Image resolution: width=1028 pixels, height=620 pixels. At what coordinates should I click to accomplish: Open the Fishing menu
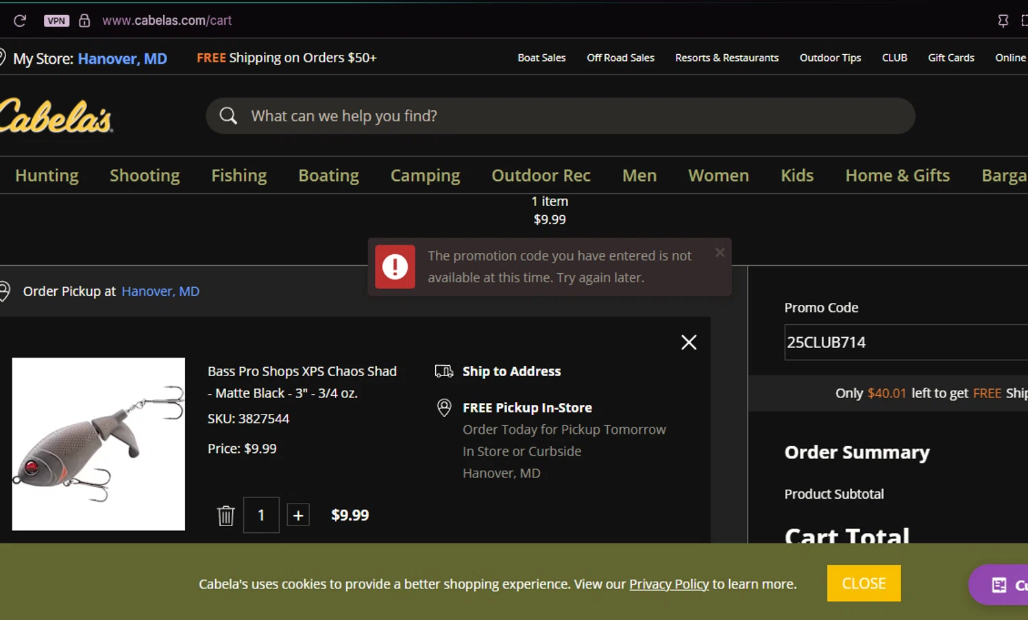point(238,175)
